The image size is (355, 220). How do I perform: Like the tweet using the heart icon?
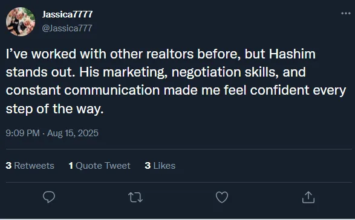222,197
